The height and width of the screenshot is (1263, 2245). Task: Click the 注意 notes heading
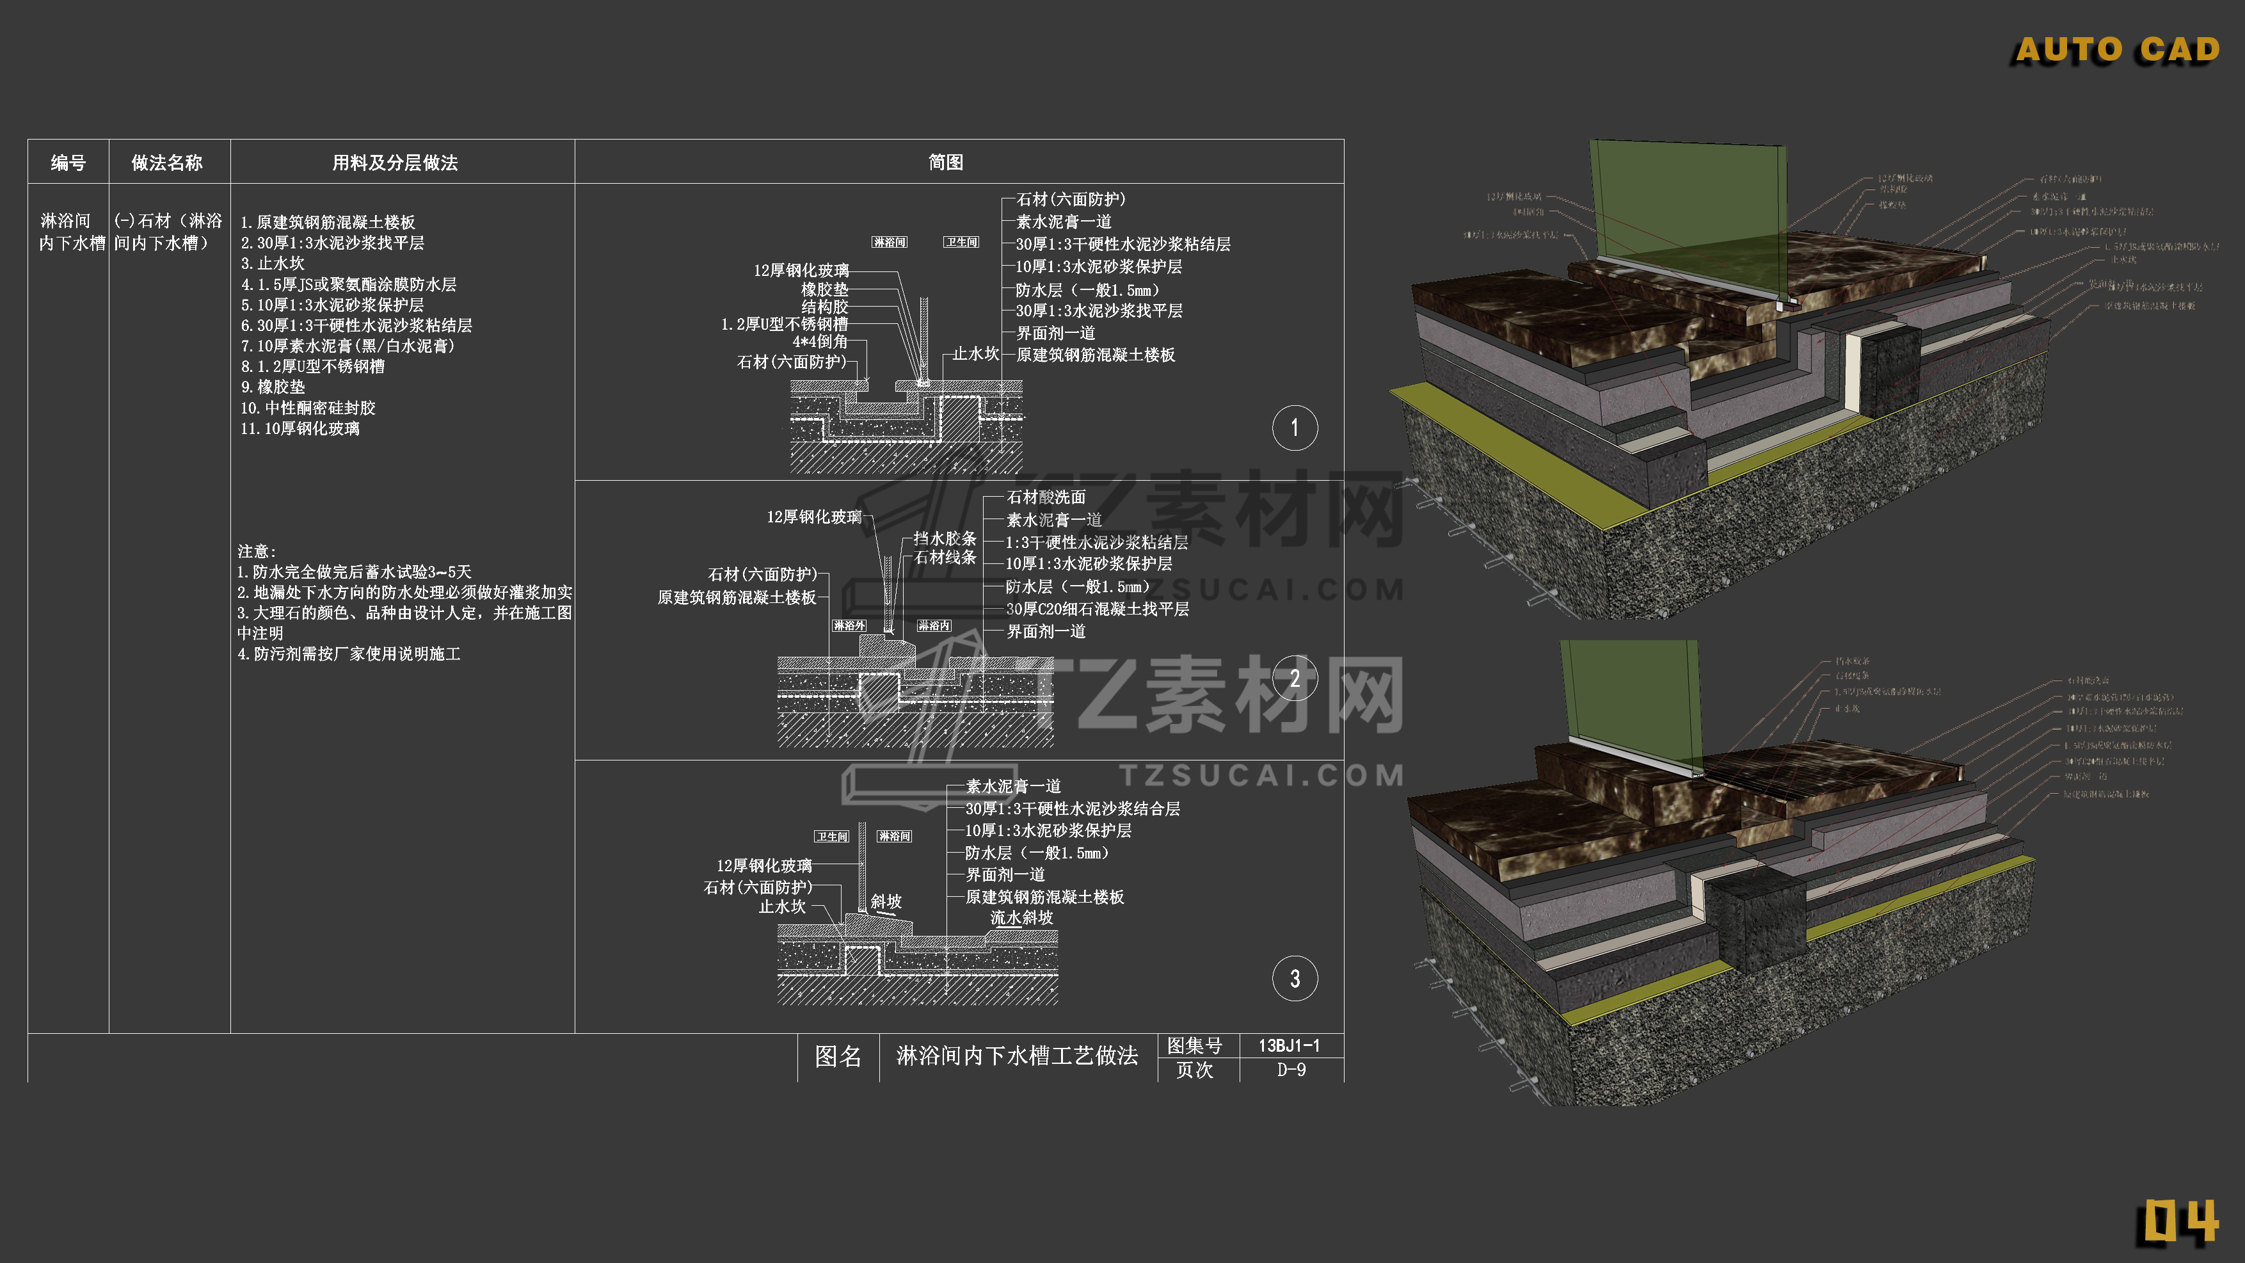coord(257,551)
